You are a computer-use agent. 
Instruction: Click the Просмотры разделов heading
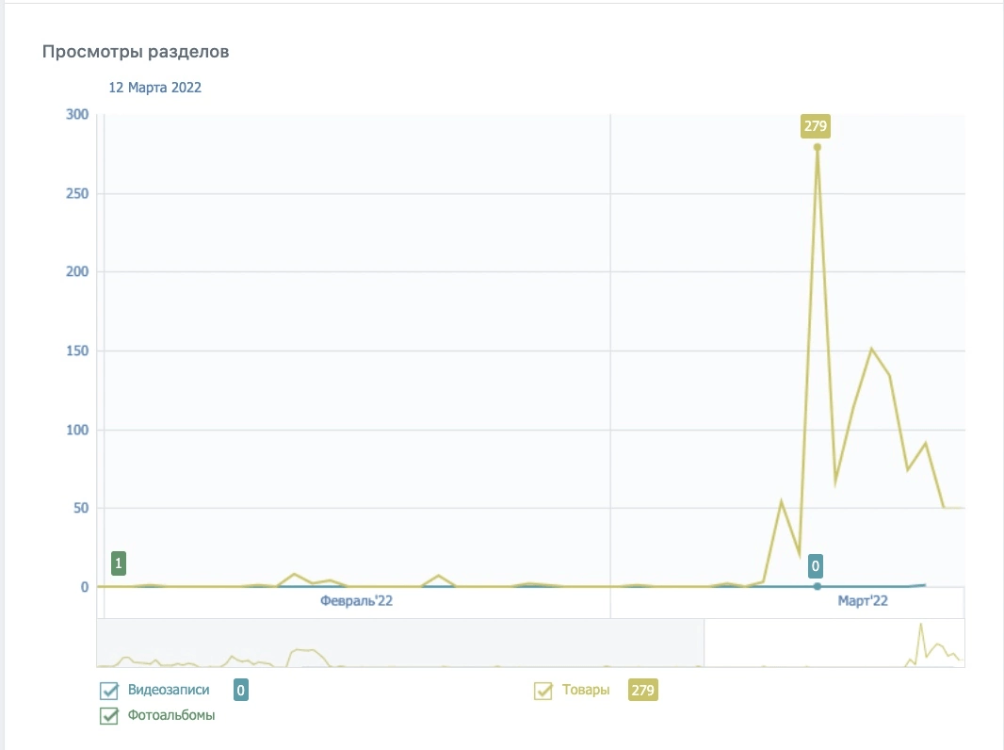coord(136,52)
